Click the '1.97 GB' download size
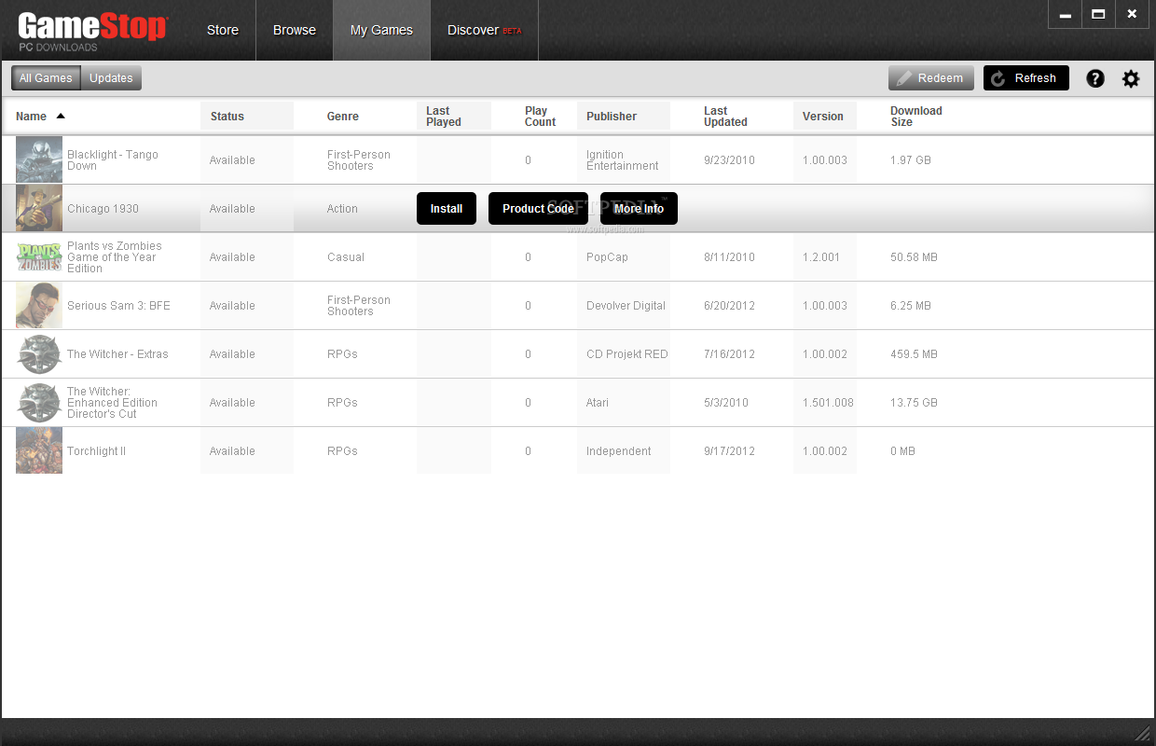 911,160
